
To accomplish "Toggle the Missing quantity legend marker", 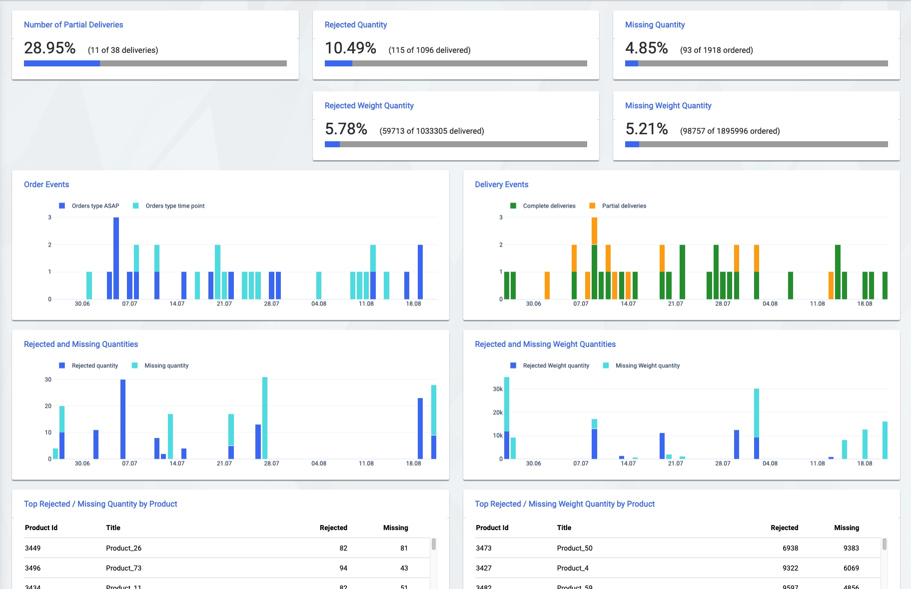I will tap(135, 365).
